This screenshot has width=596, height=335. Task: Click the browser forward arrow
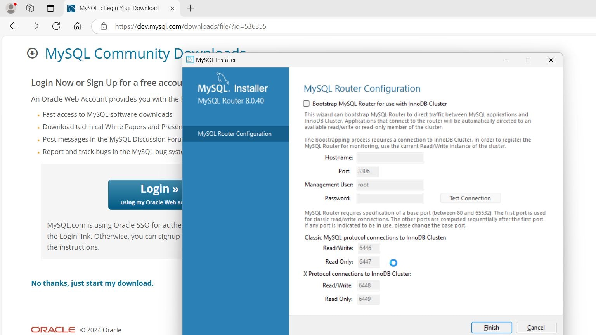(x=35, y=26)
